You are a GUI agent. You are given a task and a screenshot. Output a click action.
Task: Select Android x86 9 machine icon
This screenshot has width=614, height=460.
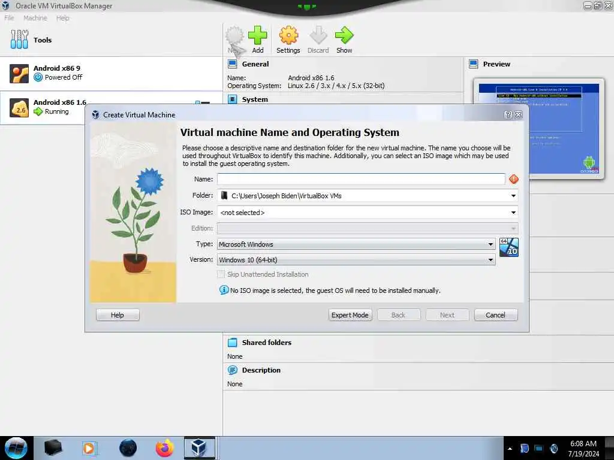click(19, 73)
